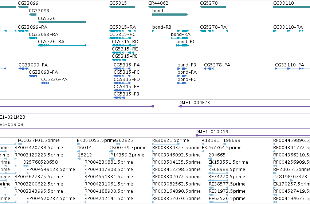The image size is (310, 204).
Task: Select the CG33093 gene label
Action: (39, 11)
